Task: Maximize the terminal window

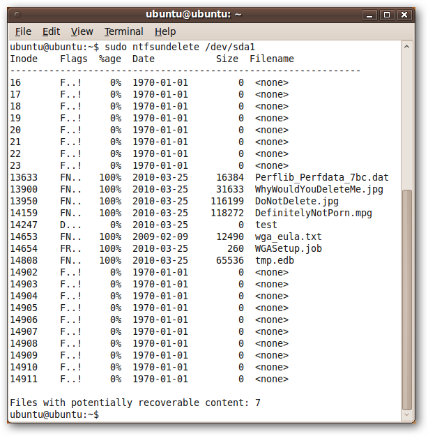Action: 387,15
